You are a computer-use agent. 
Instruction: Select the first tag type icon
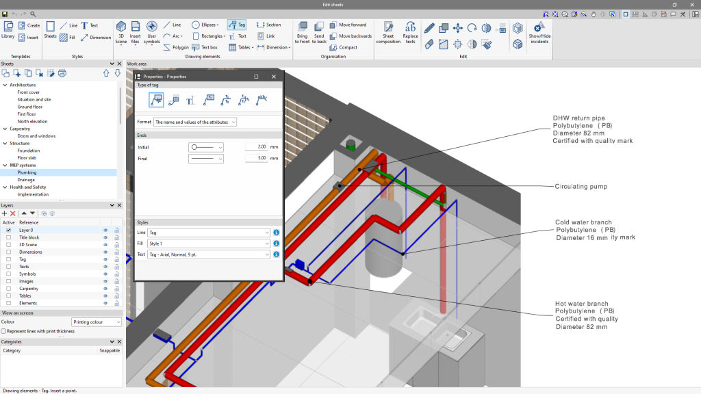point(156,100)
